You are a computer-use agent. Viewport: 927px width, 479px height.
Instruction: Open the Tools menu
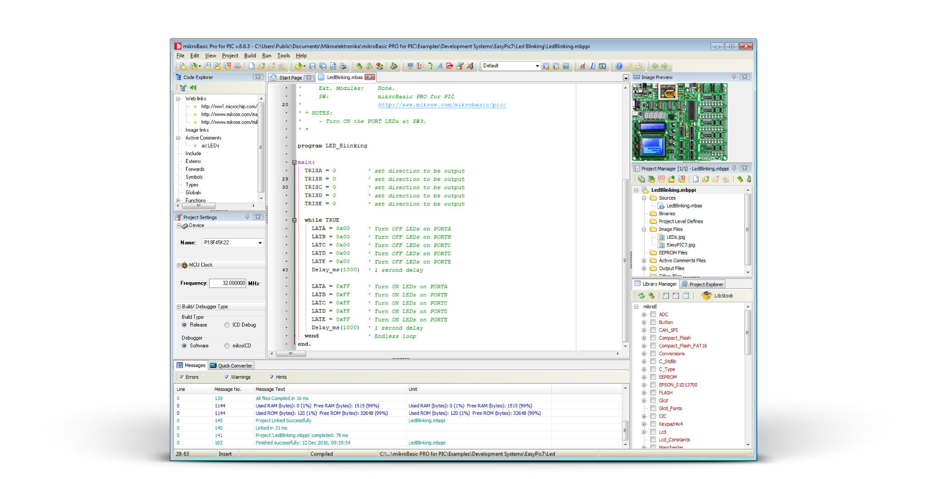click(283, 56)
